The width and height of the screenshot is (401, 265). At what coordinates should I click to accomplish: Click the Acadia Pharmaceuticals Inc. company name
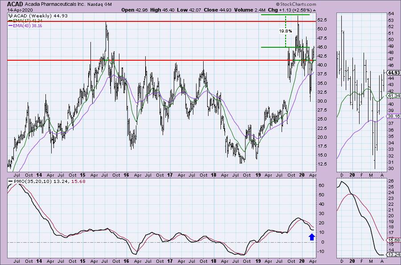pyautogui.click(x=55, y=4)
